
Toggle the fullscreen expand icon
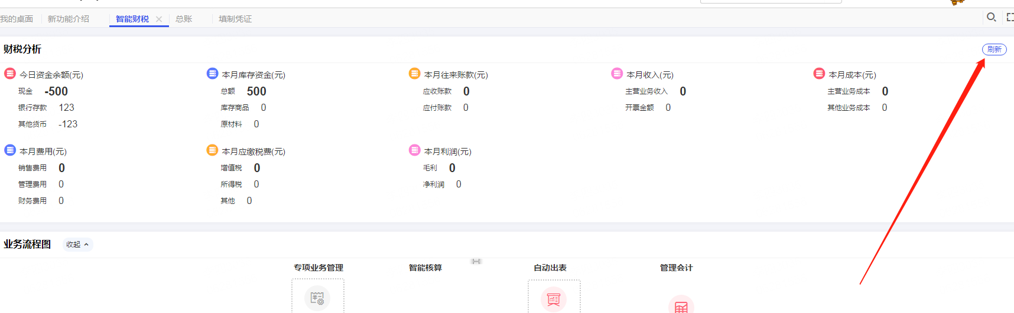pos(1010,18)
